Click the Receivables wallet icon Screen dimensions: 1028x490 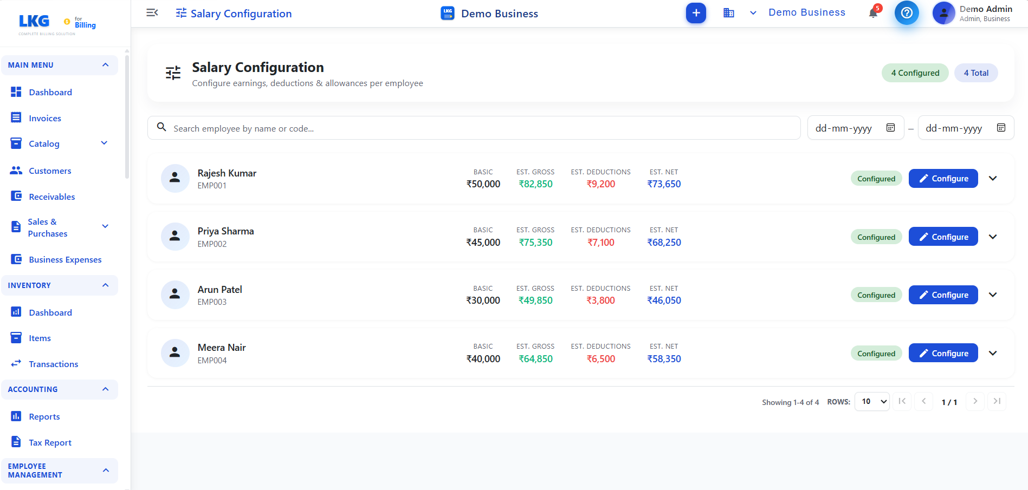pos(16,196)
